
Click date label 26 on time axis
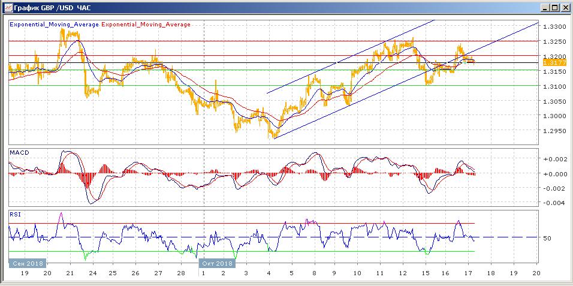[135, 273]
